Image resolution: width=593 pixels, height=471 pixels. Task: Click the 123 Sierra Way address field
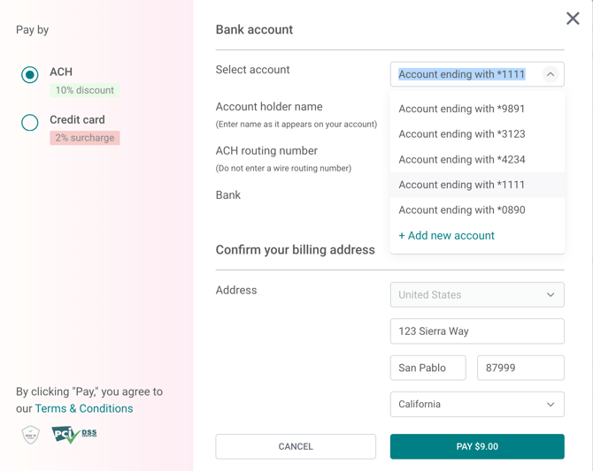[477, 331]
